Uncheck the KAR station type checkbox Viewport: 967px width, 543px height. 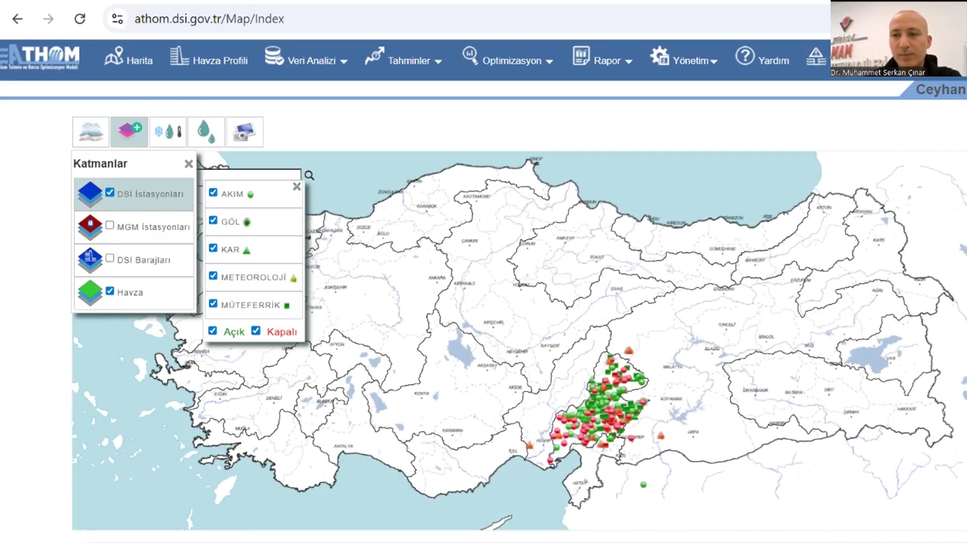[x=213, y=248]
